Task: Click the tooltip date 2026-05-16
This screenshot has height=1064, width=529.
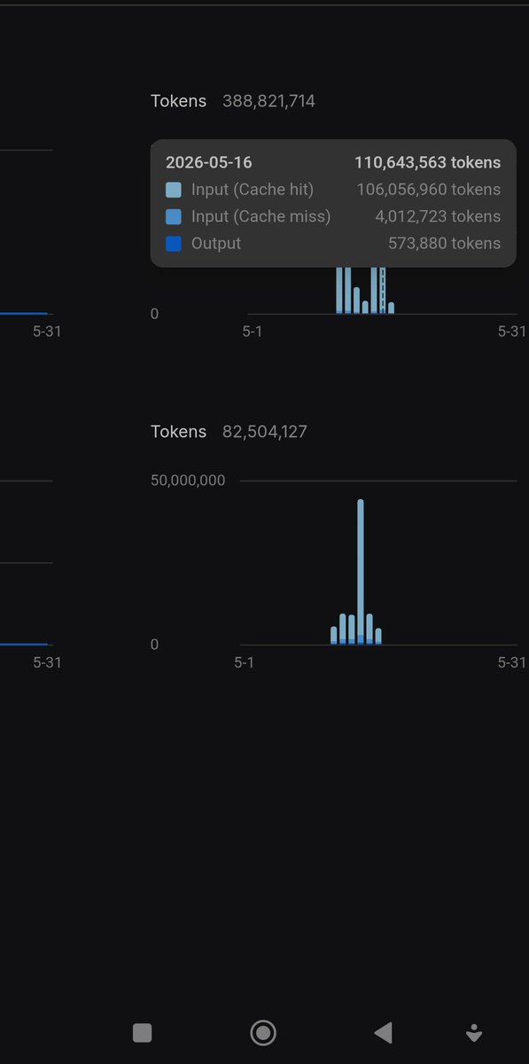Action: click(208, 163)
